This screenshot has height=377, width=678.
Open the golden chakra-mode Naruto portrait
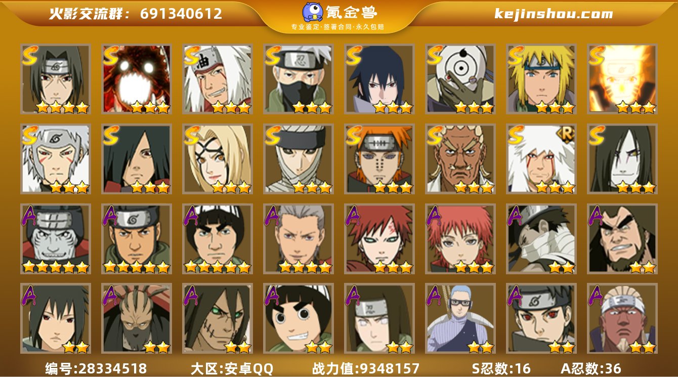622,78
